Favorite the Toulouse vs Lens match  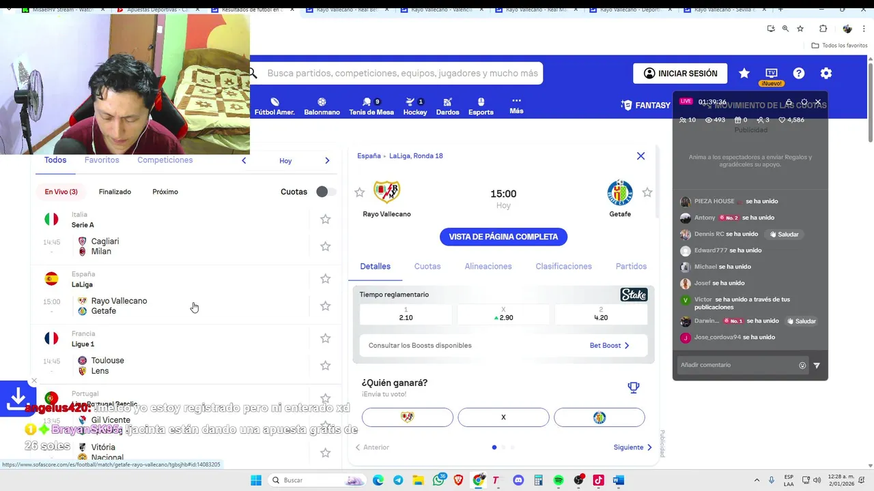pyautogui.click(x=326, y=366)
